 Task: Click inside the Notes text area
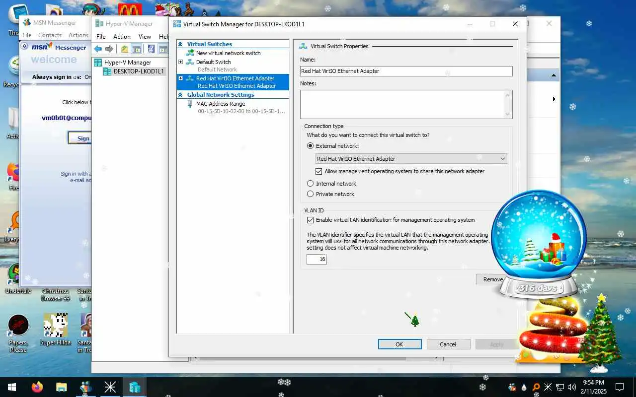click(x=402, y=104)
